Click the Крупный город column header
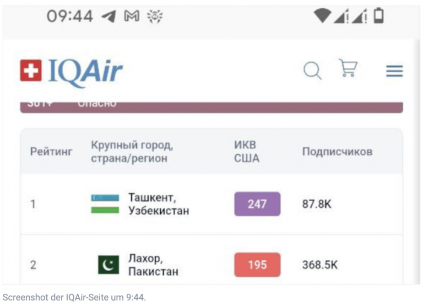This screenshot has height=306, width=423. coord(132,152)
